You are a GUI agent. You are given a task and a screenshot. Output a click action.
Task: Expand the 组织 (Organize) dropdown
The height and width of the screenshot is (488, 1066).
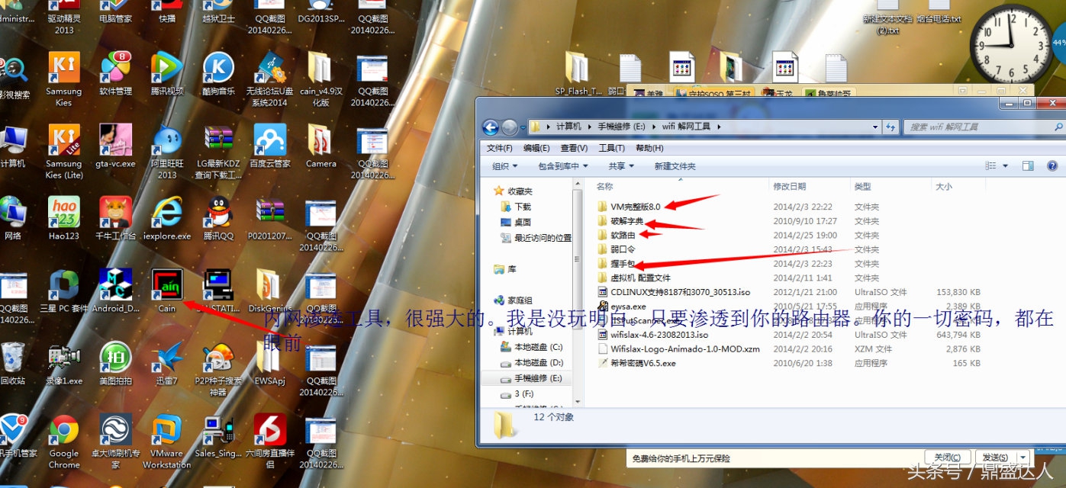504,165
